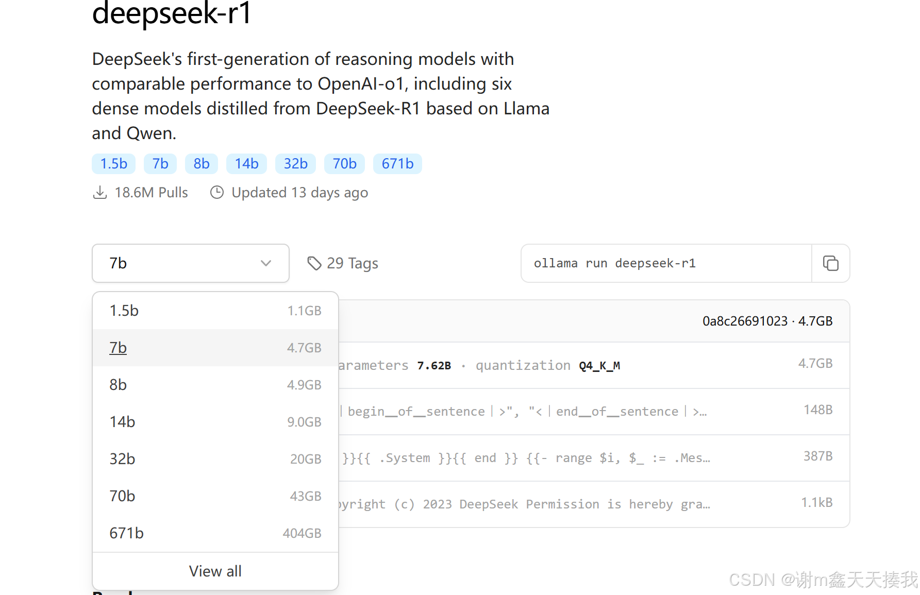
Task: Select the 8b 4.9GB option
Action: (215, 385)
